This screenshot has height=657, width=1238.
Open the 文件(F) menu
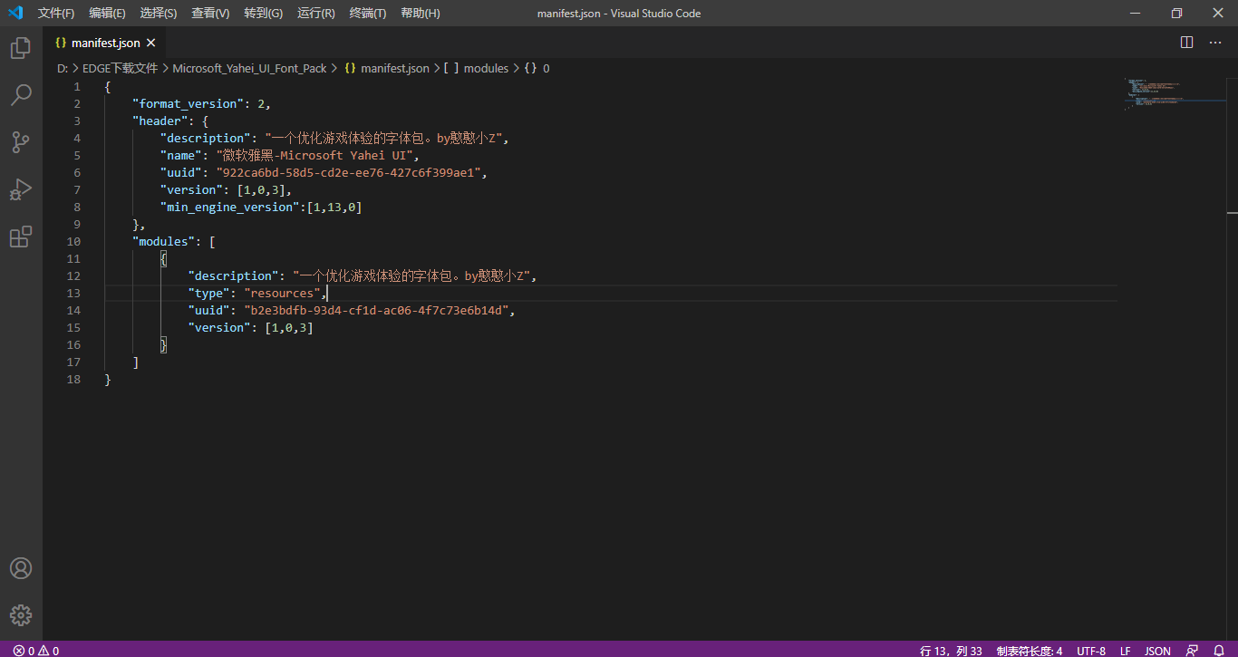(x=56, y=13)
